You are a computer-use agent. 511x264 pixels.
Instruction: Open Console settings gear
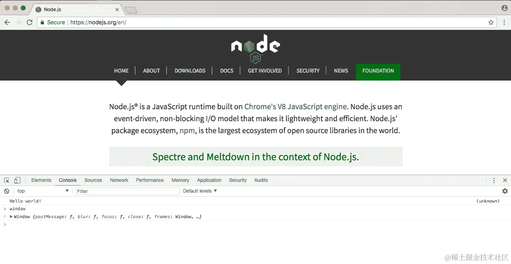505,191
